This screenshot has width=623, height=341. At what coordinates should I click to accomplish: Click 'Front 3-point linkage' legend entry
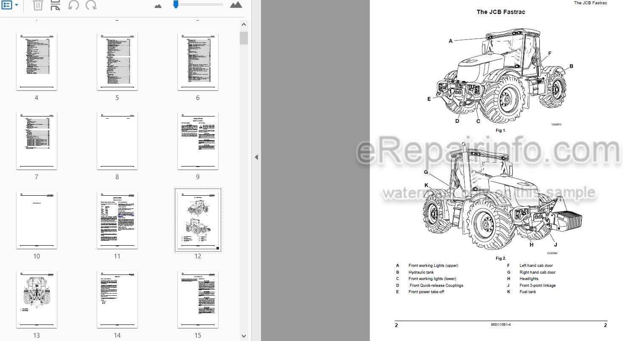click(537, 286)
